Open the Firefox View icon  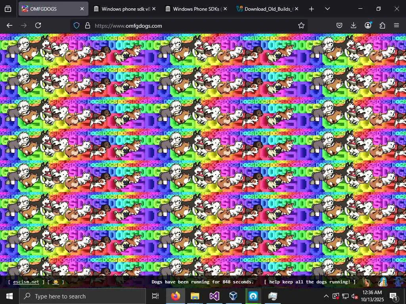coord(8,9)
